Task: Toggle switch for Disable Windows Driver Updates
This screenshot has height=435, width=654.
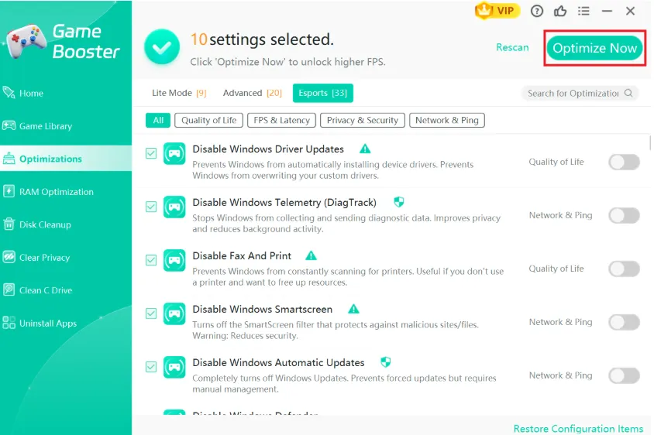Action: (x=624, y=162)
